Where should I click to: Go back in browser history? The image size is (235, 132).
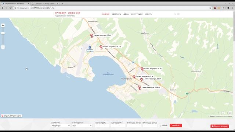[3, 8]
